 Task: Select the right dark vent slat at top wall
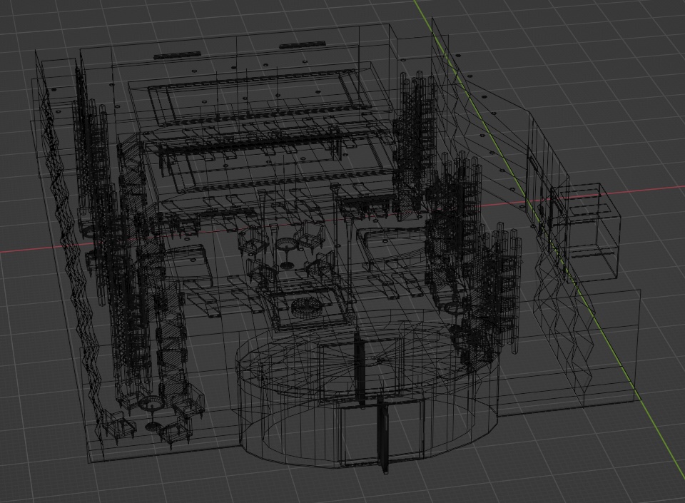tap(302, 44)
